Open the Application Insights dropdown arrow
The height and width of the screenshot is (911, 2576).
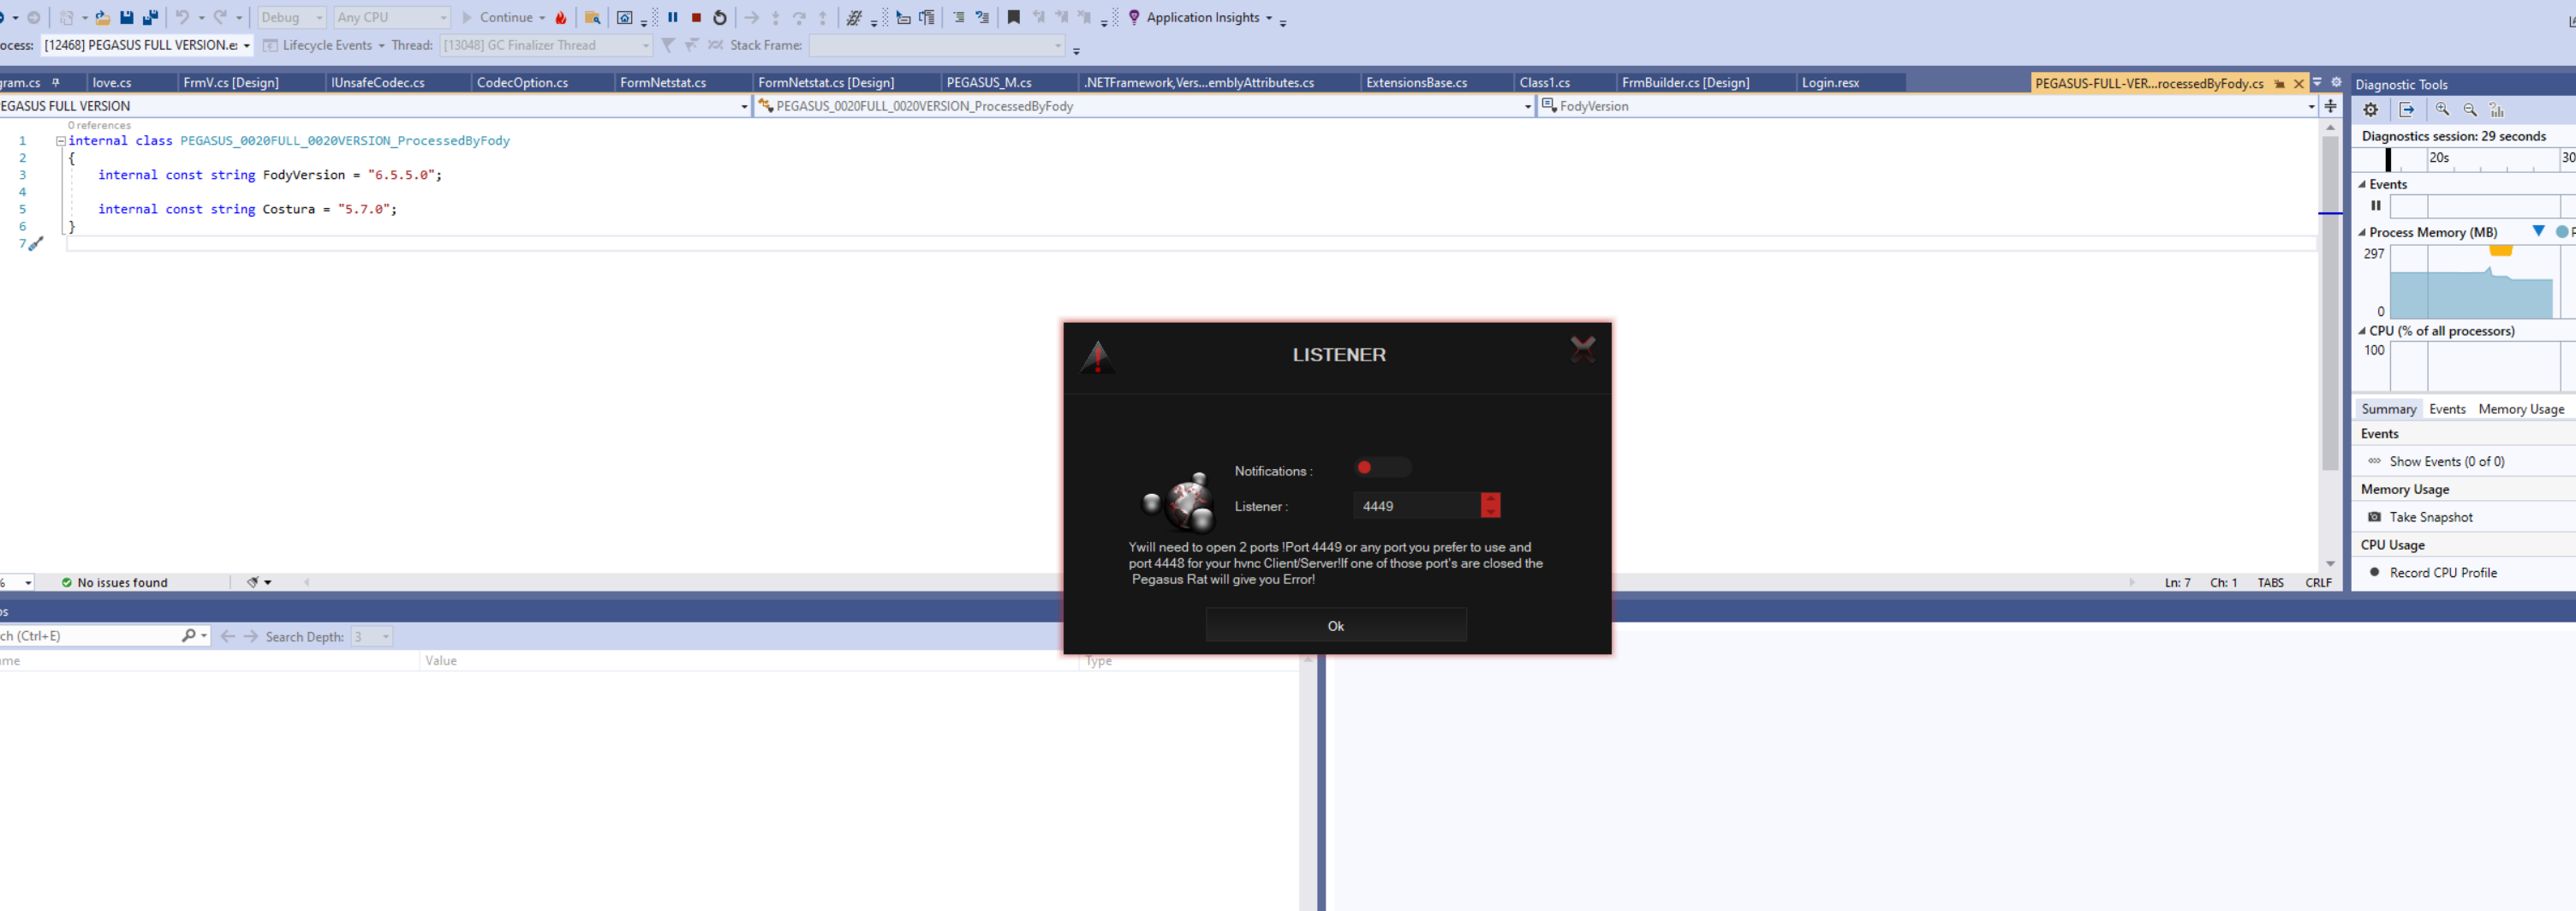click(1269, 18)
